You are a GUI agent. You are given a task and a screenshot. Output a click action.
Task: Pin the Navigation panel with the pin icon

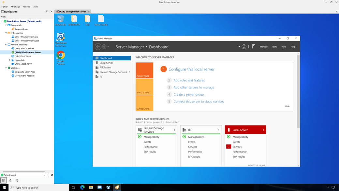[x=47, y=11]
